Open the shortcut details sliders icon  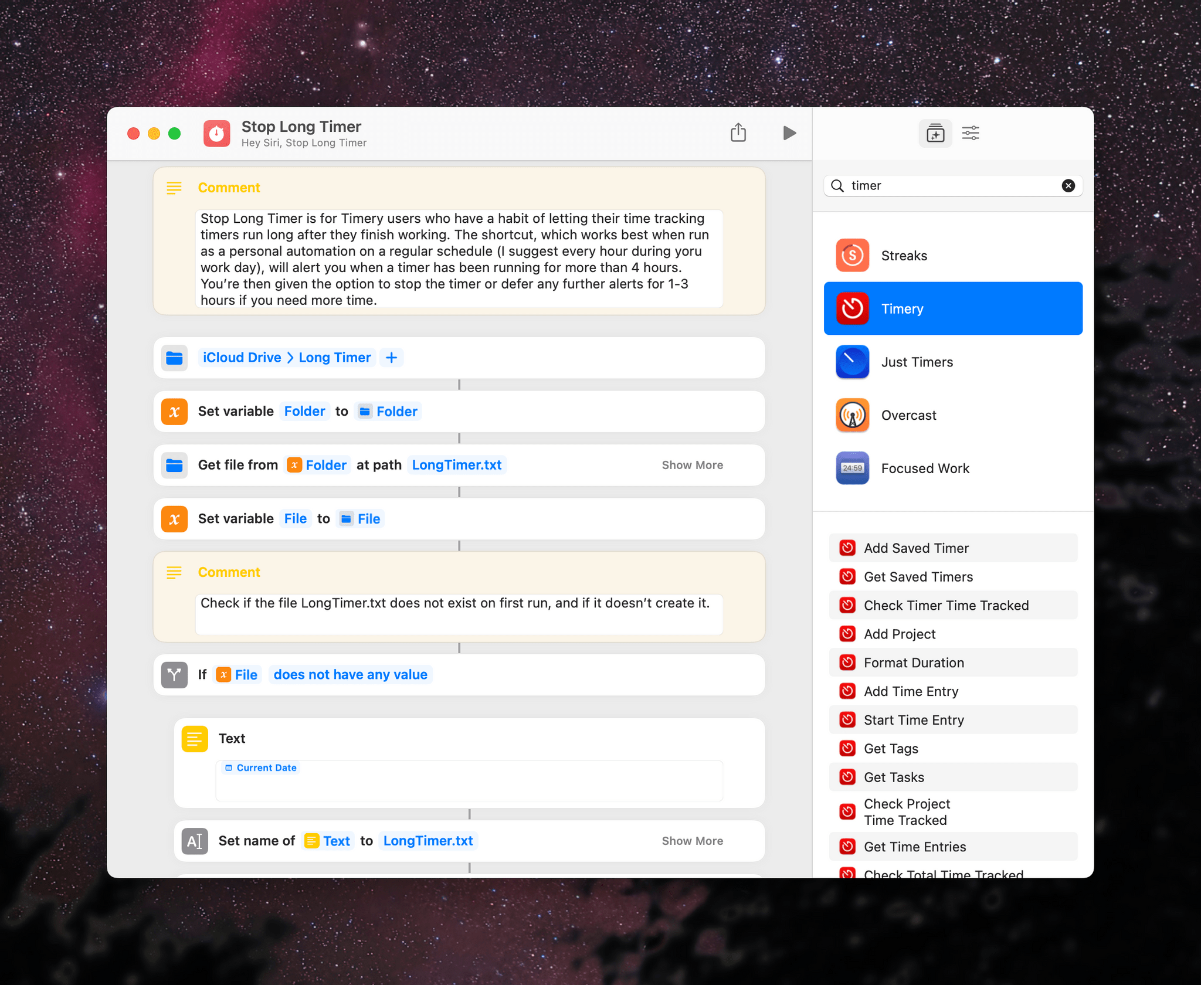pyautogui.click(x=971, y=133)
